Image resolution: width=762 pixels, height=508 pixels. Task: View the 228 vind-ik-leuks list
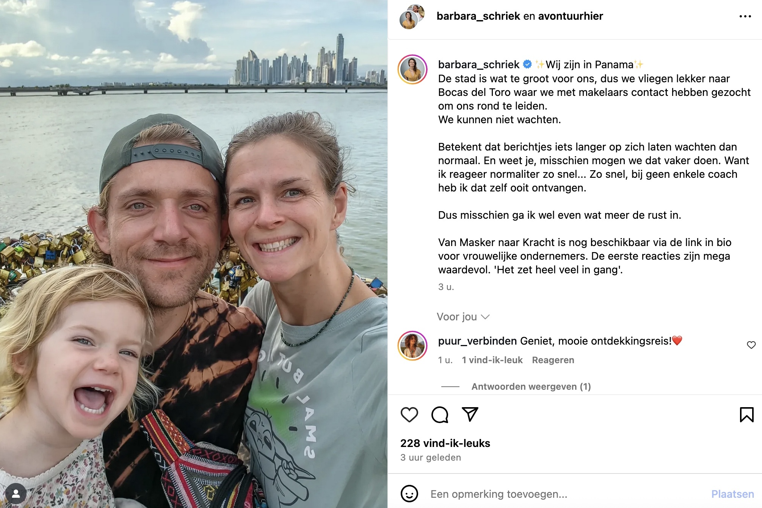pos(445,443)
